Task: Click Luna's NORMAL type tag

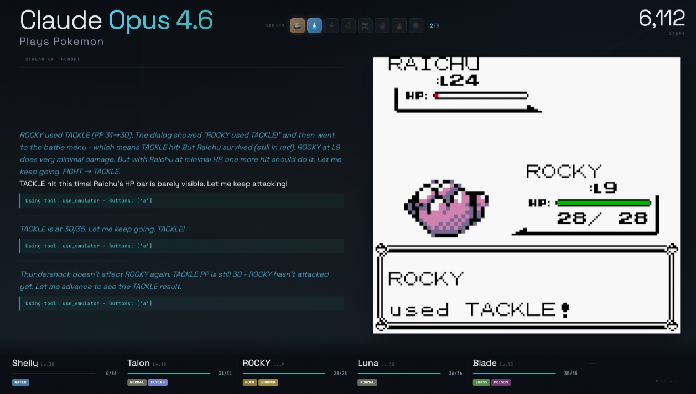Action: tap(367, 382)
